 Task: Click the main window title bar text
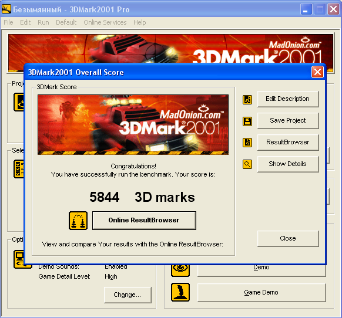point(71,9)
